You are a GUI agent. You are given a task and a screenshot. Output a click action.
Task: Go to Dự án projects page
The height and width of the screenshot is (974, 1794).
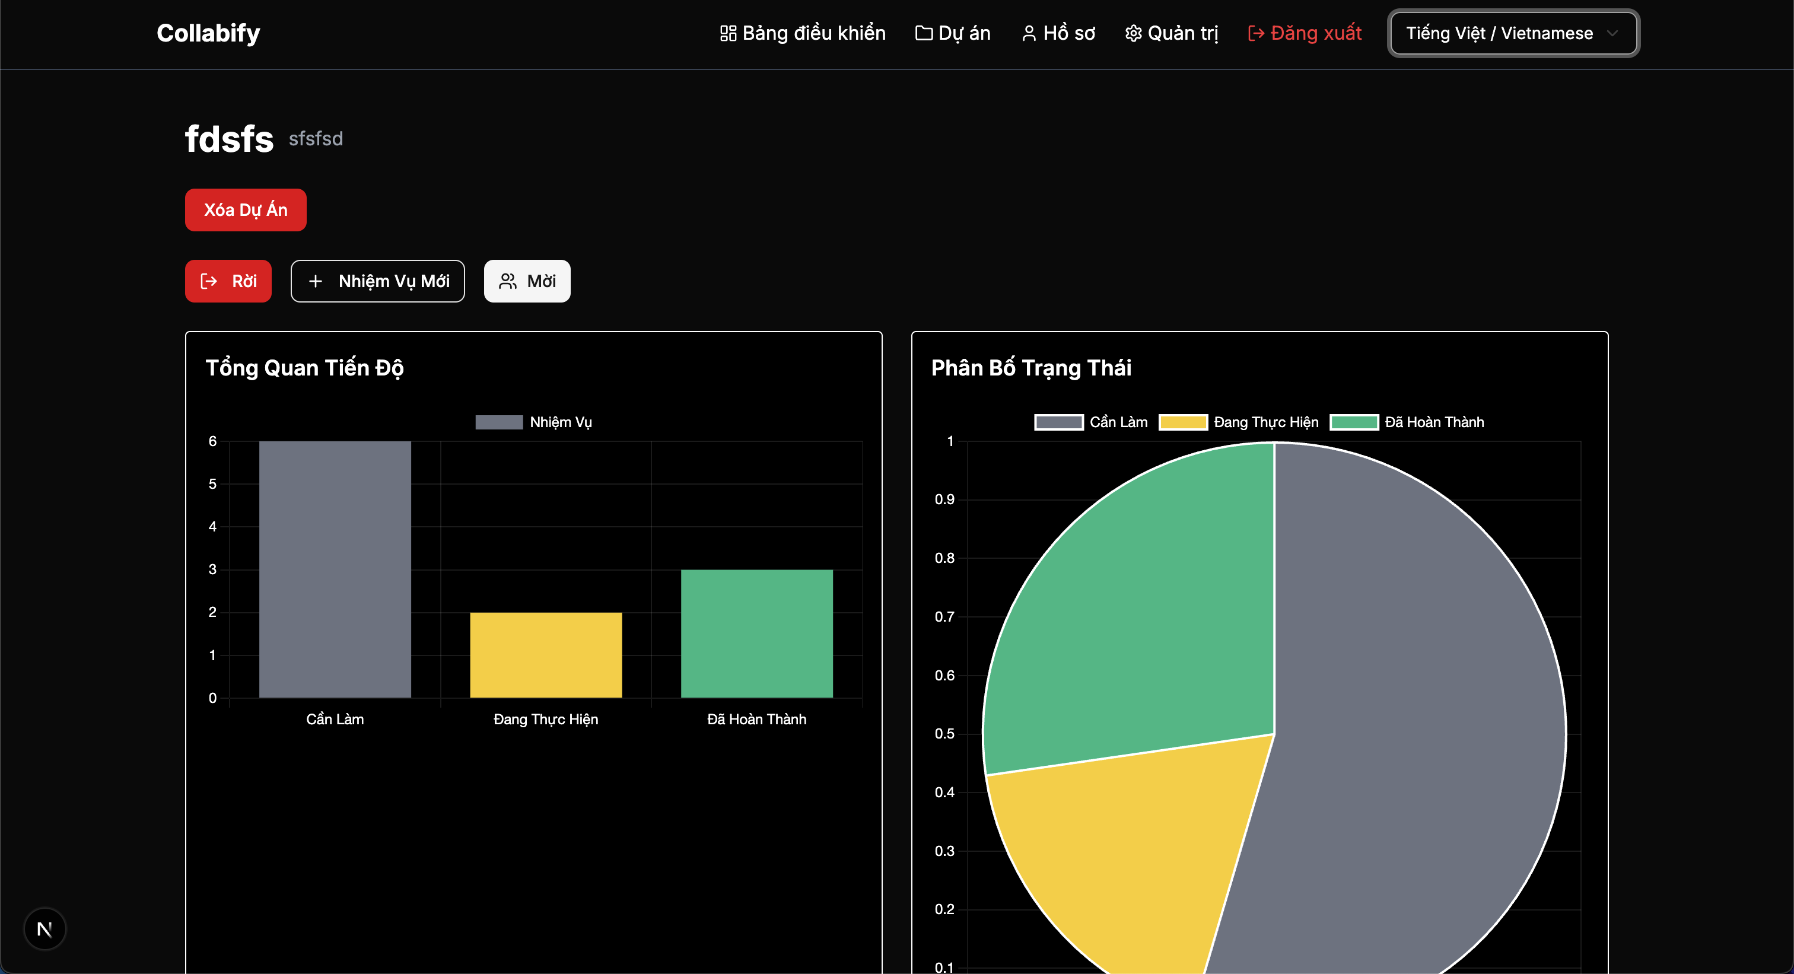click(x=952, y=33)
